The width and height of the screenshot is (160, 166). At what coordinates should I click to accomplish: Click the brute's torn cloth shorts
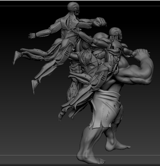click(x=107, y=109)
